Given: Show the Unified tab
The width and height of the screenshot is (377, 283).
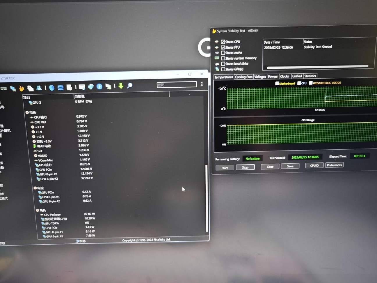Looking at the screenshot, I should tap(297, 76).
